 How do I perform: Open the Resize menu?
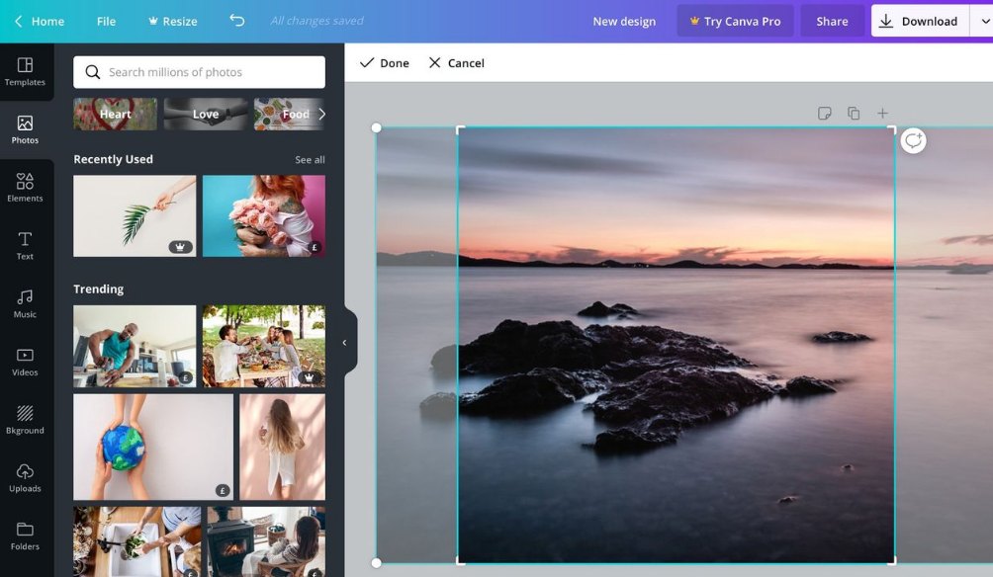172,21
